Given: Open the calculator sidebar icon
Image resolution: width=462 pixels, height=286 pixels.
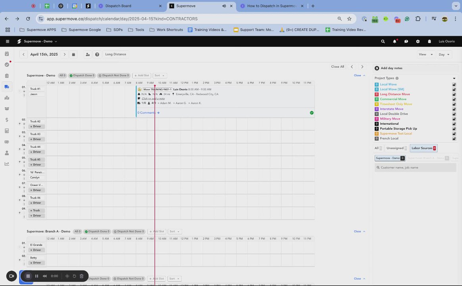Looking at the screenshot, I should 7,131.
